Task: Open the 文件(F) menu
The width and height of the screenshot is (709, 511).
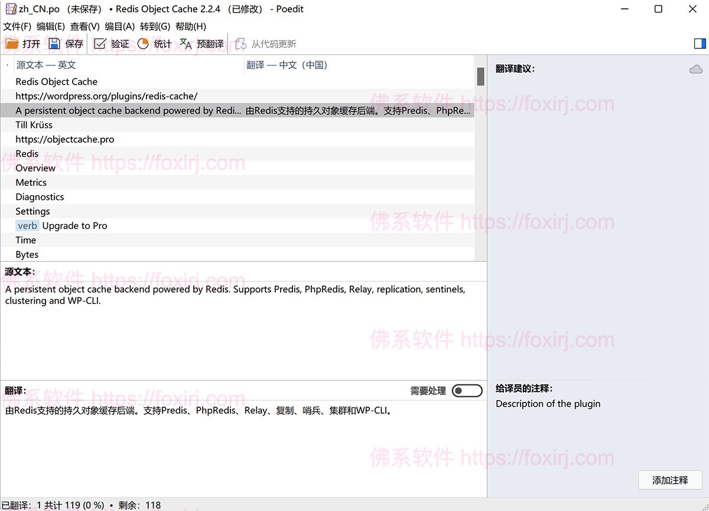Action: tap(17, 27)
